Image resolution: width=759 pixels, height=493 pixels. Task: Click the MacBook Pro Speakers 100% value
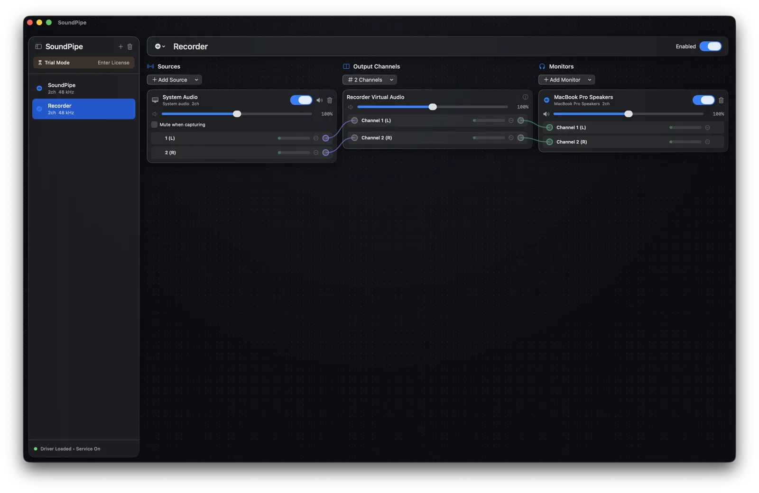point(718,114)
